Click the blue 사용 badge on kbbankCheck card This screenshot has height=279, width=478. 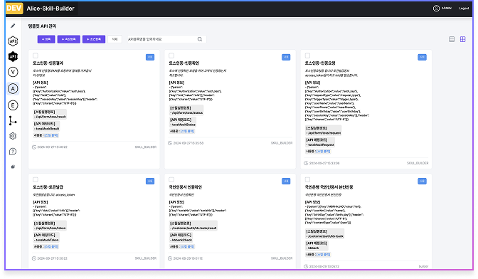pos(286,181)
